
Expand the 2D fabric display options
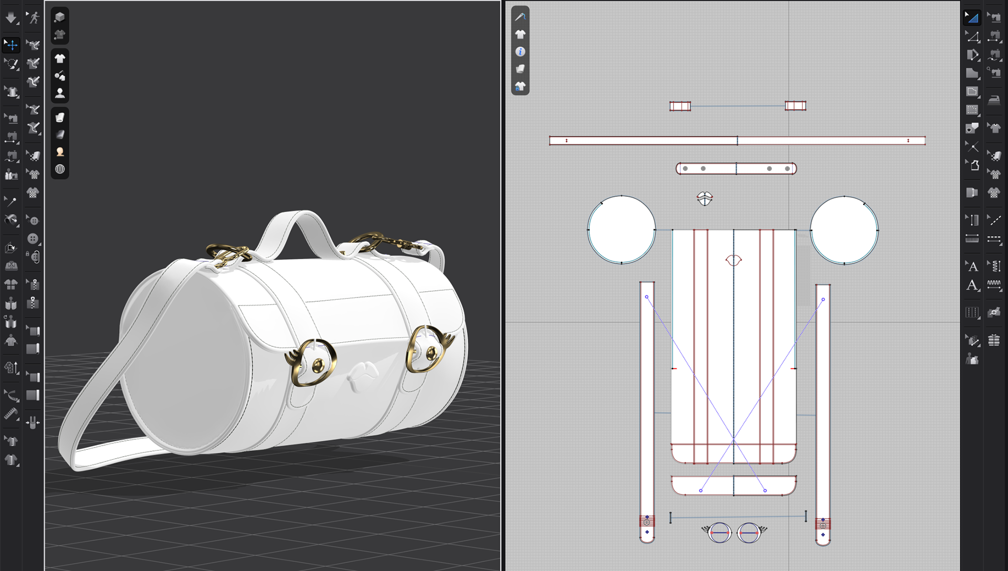click(x=520, y=69)
